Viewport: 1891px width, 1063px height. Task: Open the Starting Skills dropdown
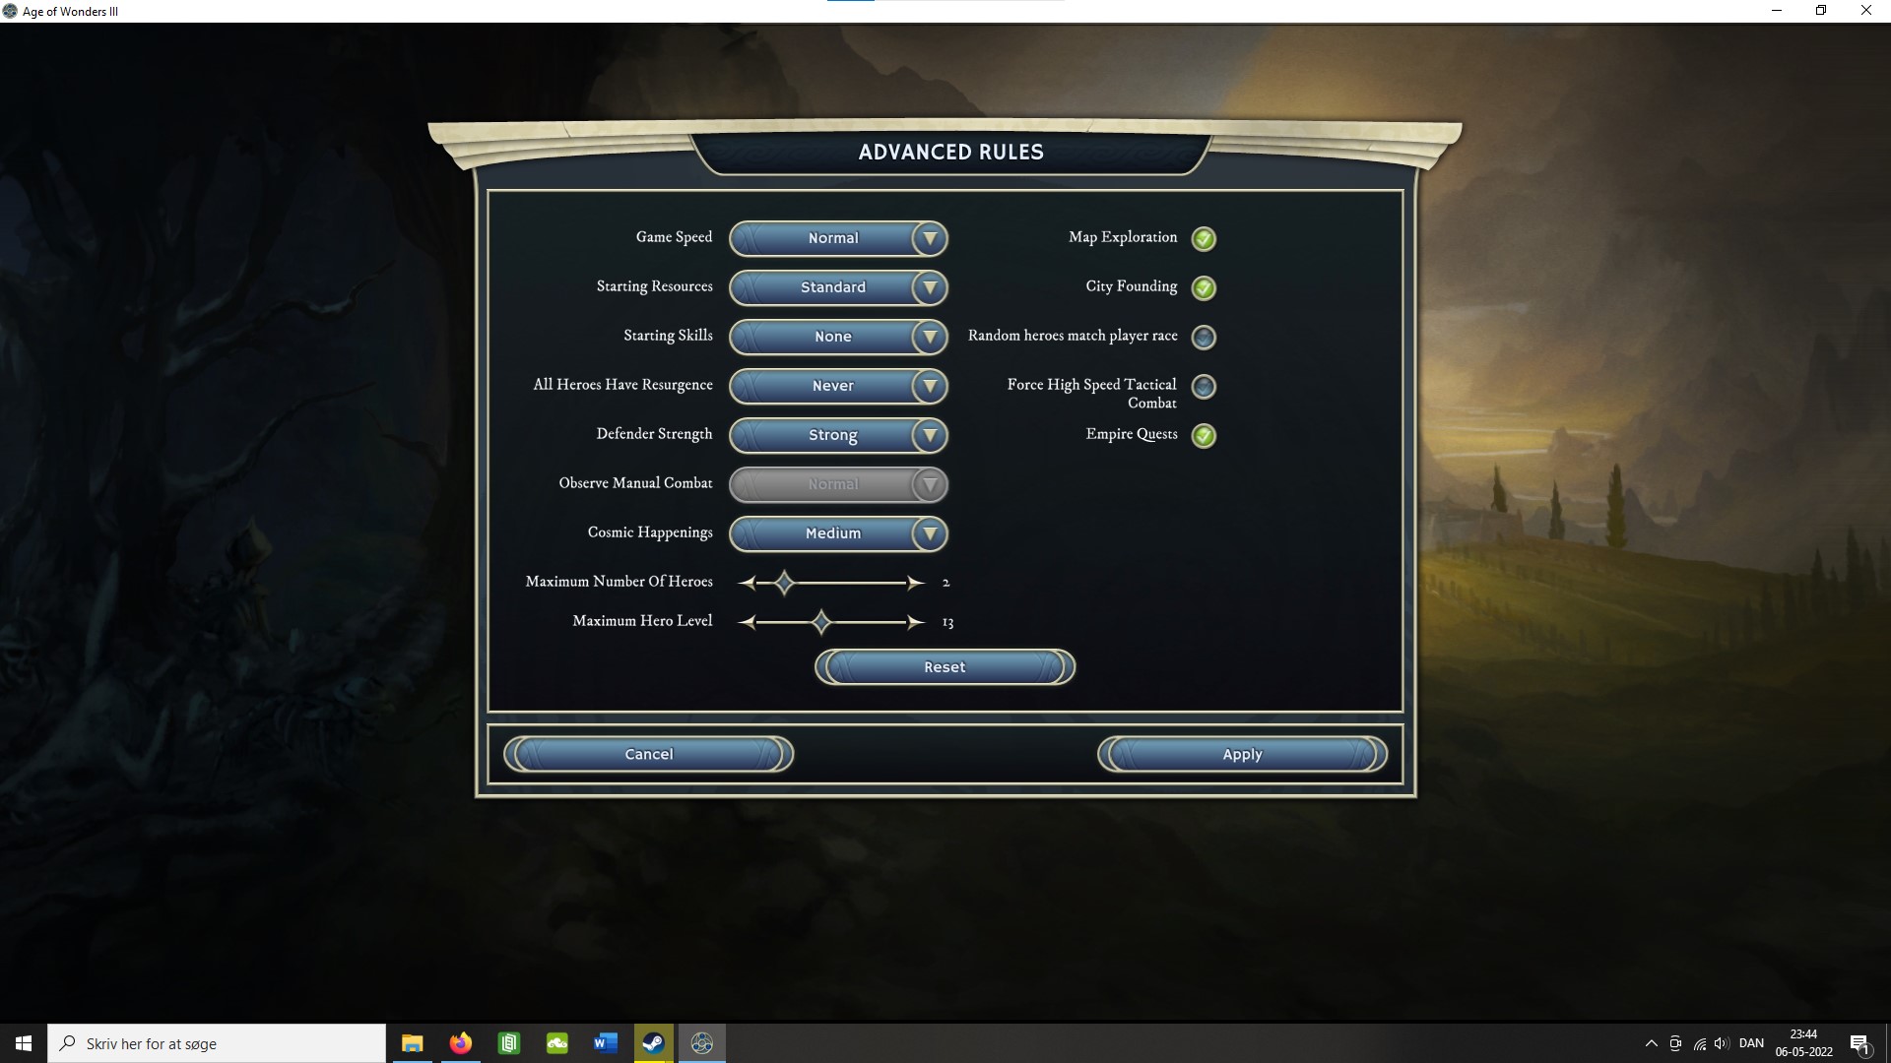coord(838,337)
